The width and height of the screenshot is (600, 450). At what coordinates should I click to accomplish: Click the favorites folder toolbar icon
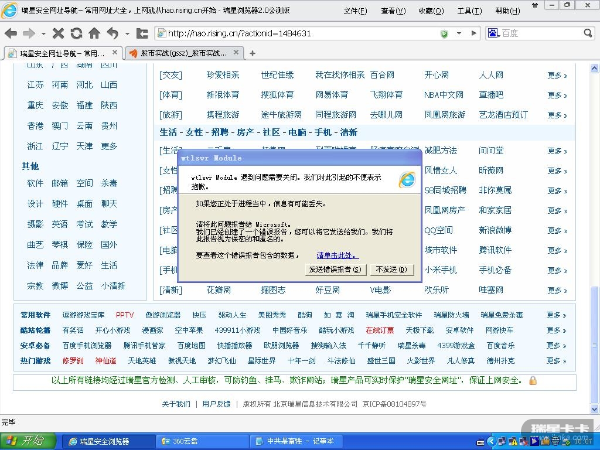142,33
